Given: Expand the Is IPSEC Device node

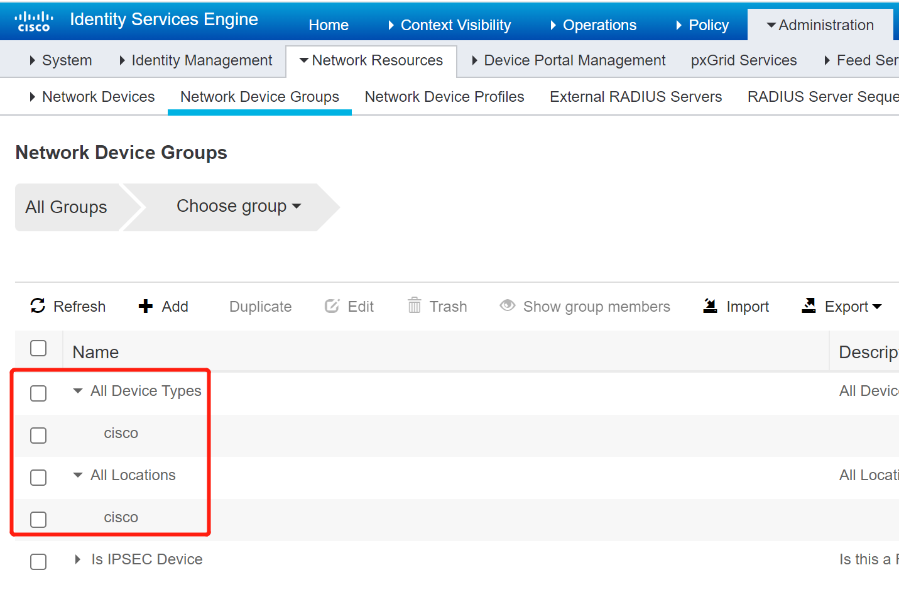Looking at the screenshot, I should point(78,559).
